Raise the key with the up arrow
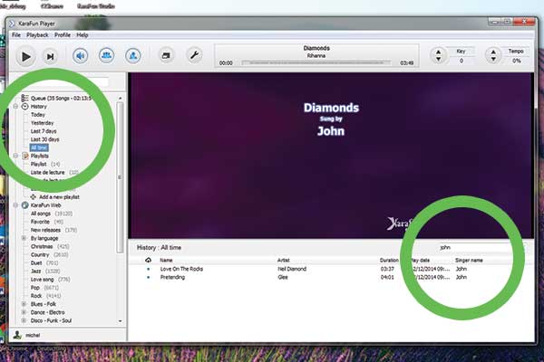544x362 pixels. [x=438, y=52]
